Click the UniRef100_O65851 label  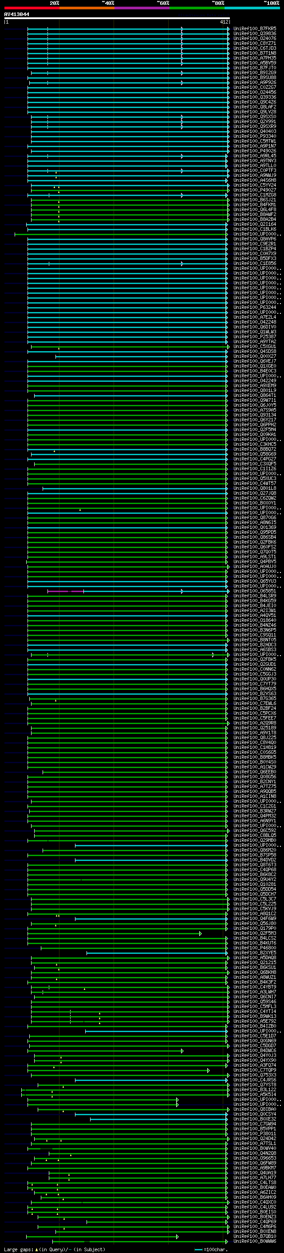[255, 591]
